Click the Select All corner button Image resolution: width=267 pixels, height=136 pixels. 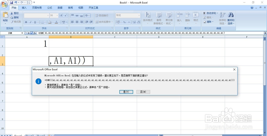2,37
